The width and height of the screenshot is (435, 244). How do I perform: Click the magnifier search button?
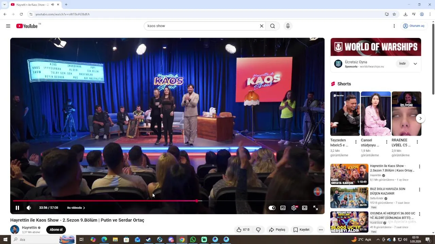273,26
